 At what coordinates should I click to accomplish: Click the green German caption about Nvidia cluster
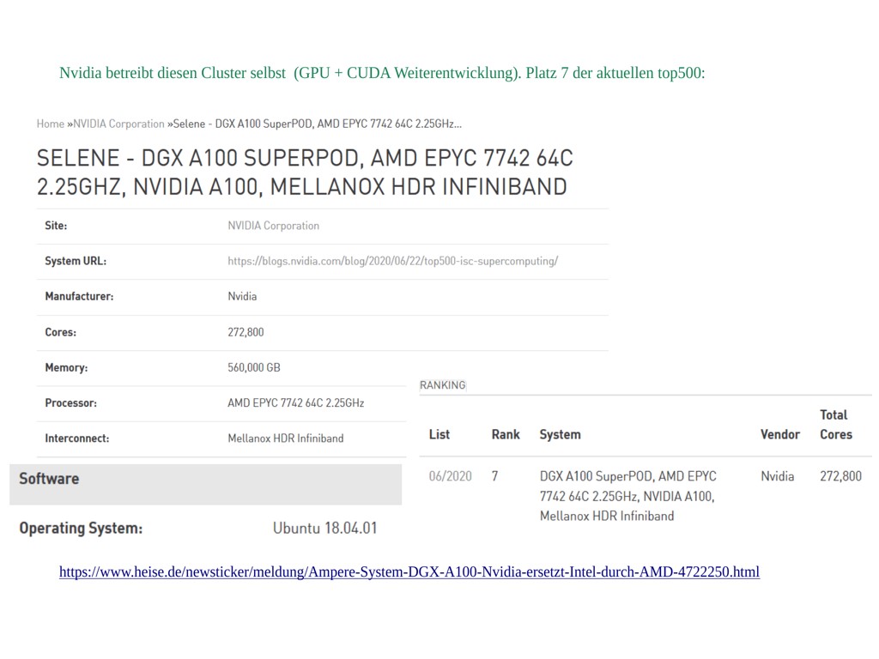click(x=382, y=73)
